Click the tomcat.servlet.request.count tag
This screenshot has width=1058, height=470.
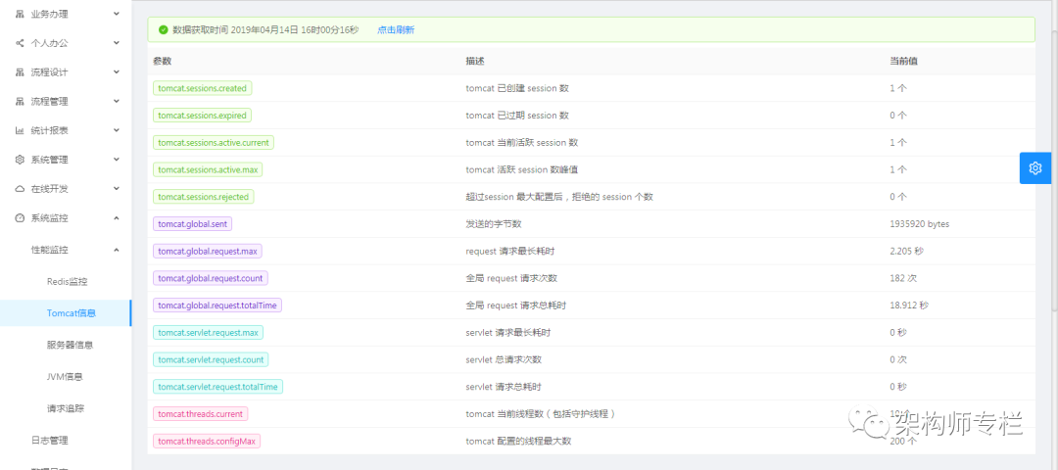click(212, 359)
